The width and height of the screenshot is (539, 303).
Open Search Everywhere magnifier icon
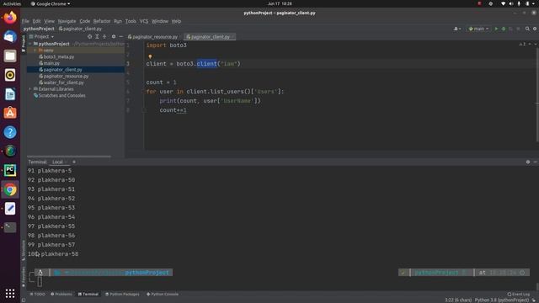coord(527,29)
